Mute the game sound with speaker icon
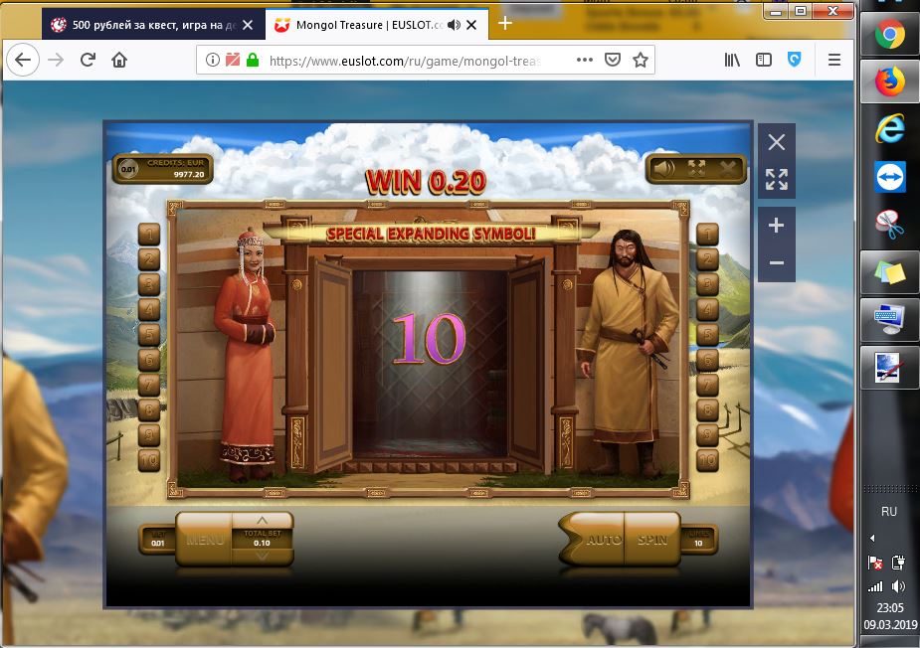The image size is (920, 648). [x=663, y=169]
